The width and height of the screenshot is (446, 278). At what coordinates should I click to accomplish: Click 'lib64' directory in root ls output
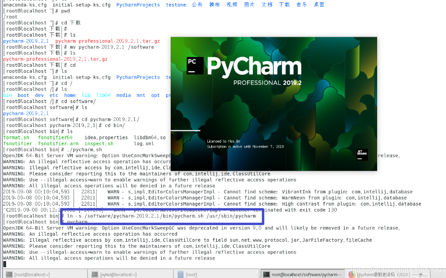(103, 95)
